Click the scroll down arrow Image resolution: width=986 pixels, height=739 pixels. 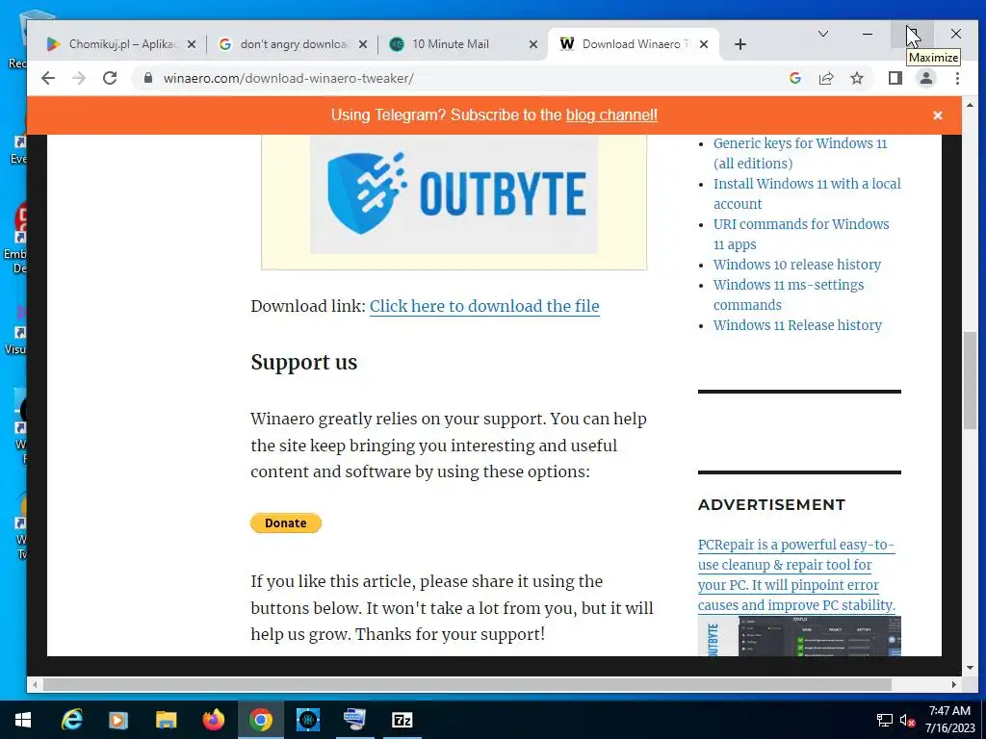(x=969, y=668)
